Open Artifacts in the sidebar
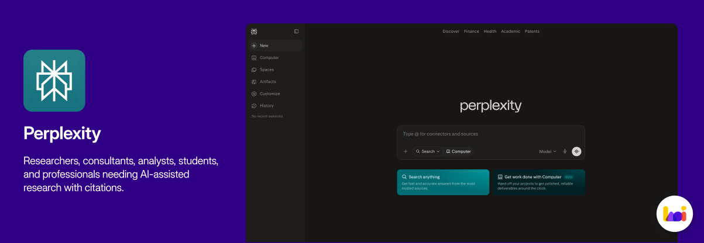This screenshot has height=243, width=704. 275,82
